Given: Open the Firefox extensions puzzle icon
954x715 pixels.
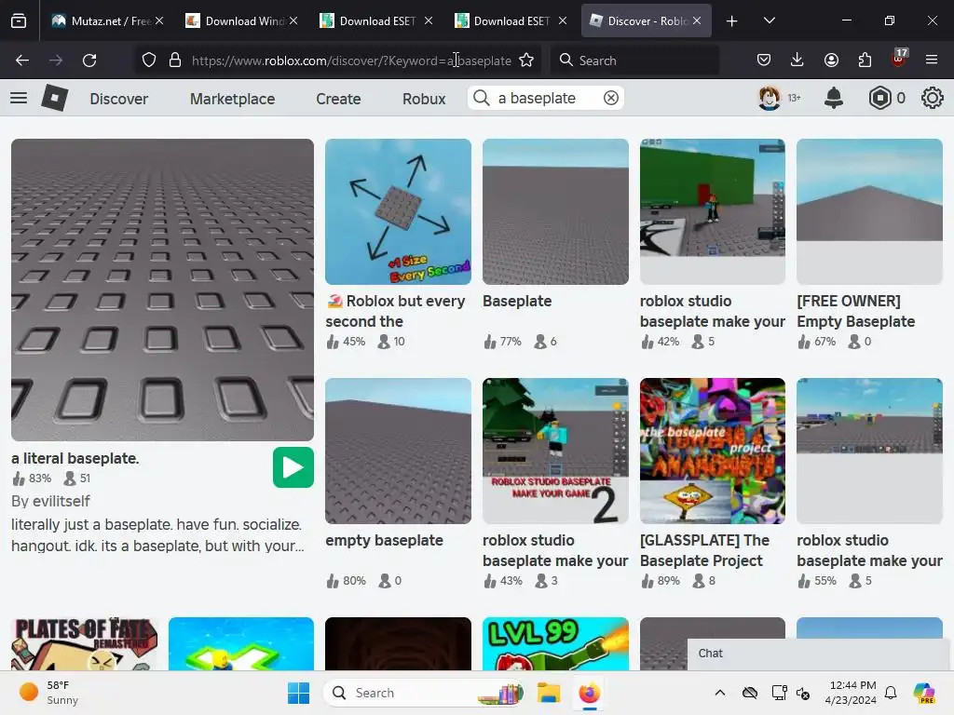Looking at the screenshot, I should point(865,61).
